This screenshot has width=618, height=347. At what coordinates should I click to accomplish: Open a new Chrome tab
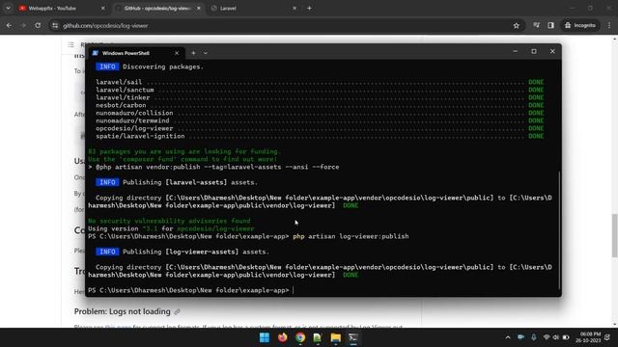(x=309, y=9)
